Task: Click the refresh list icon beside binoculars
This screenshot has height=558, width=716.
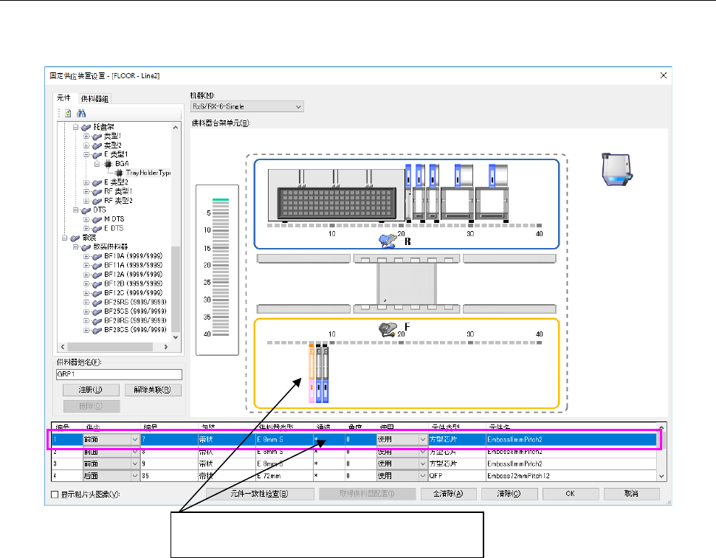Action: point(67,114)
